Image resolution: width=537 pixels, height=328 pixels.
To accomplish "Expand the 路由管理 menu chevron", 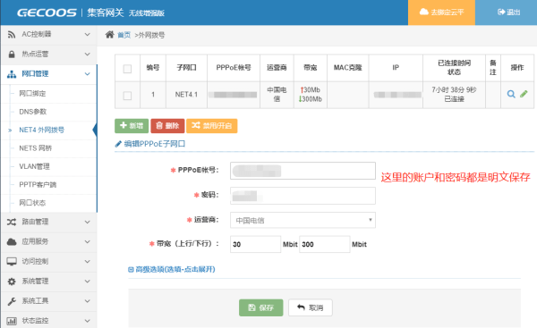I will 88,222.
